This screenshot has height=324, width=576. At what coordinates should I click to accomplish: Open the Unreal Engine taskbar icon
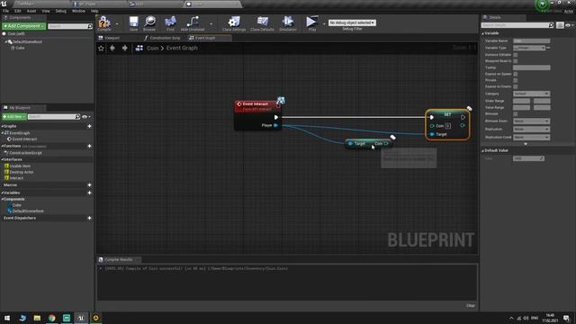pos(81,318)
